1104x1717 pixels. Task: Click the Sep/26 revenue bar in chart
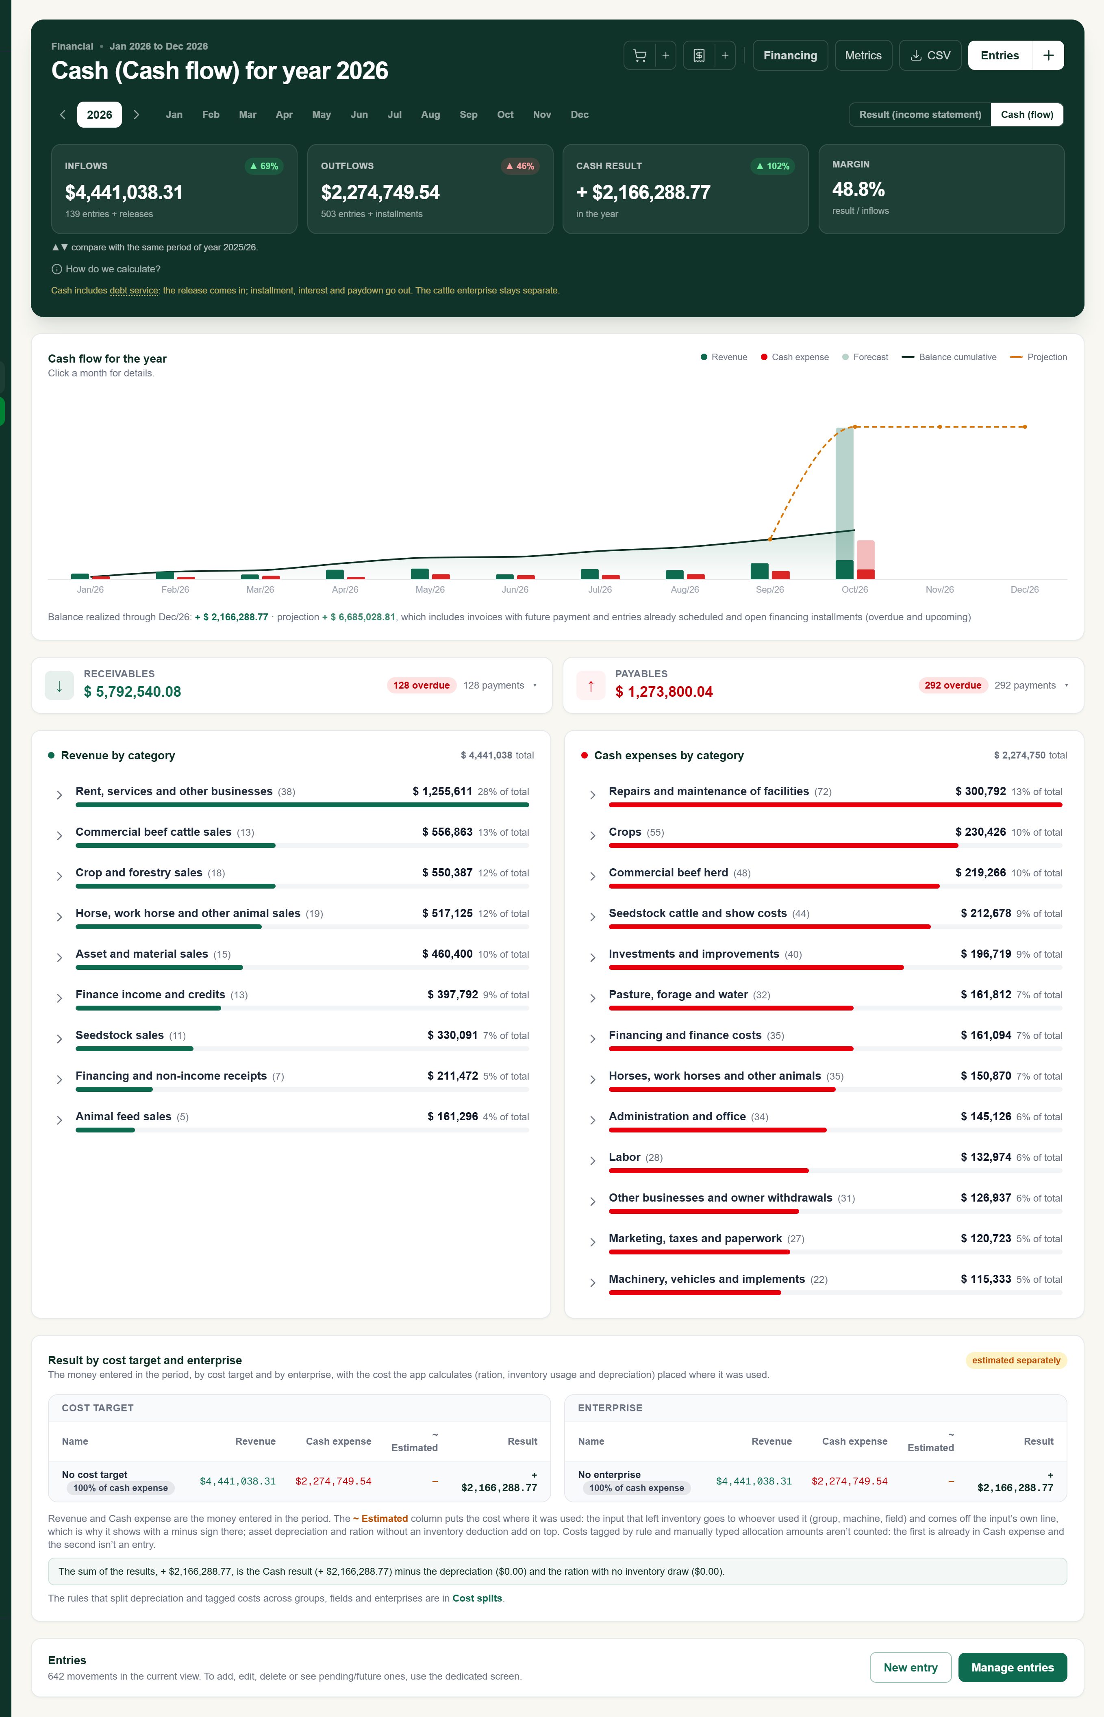759,571
